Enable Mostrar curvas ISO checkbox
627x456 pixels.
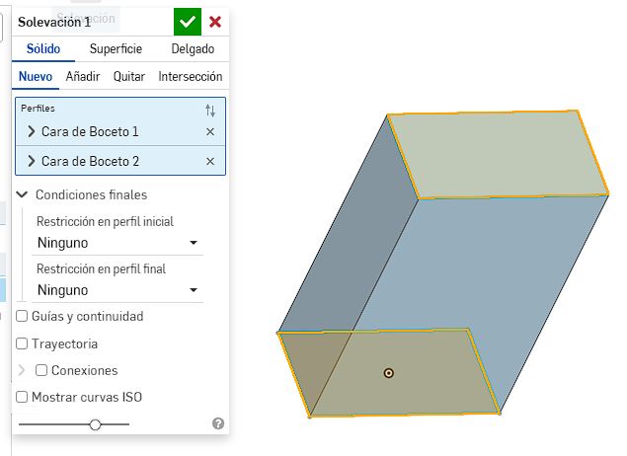tap(23, 398)
